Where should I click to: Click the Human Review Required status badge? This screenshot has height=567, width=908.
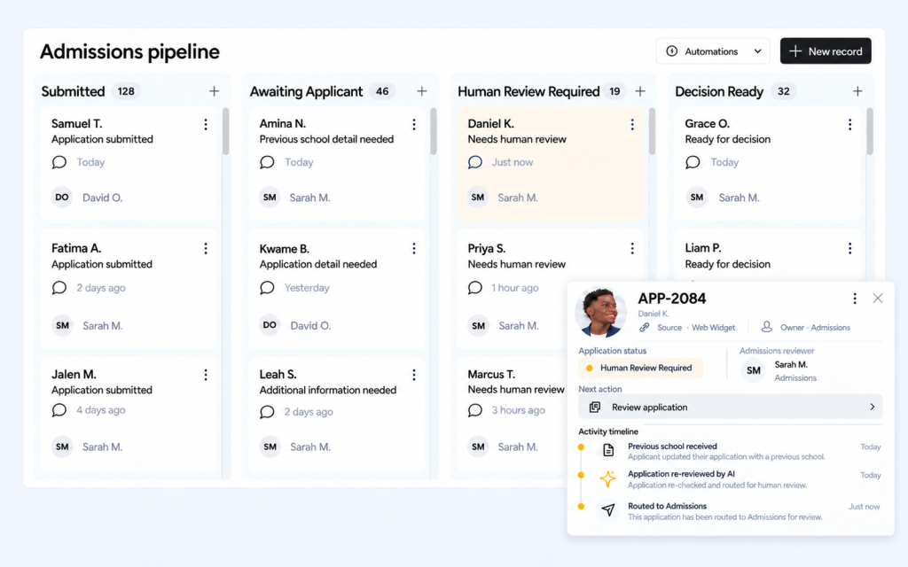tap(640, 368)
